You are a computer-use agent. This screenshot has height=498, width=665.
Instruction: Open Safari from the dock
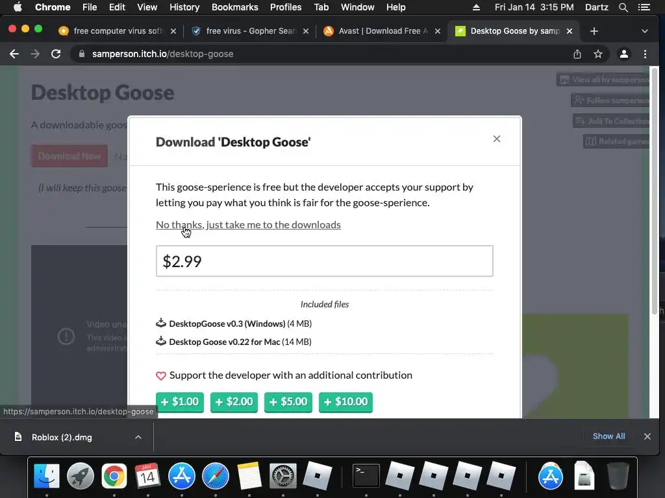(x=216, y=476)
